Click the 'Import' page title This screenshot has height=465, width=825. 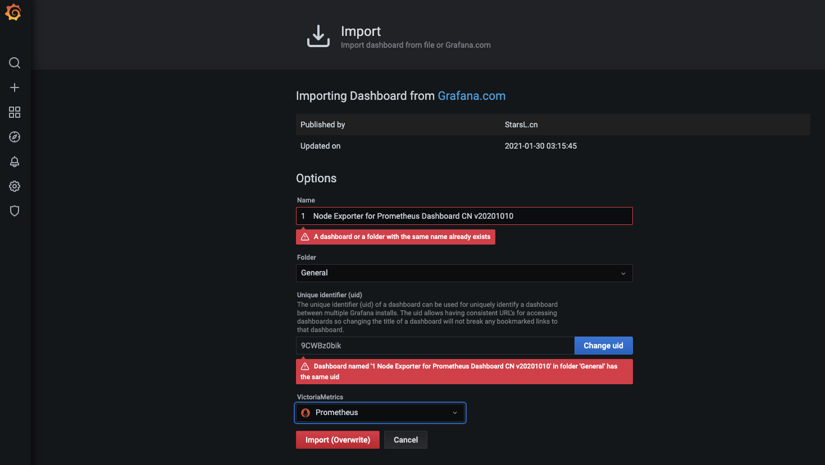pos(361,31)
